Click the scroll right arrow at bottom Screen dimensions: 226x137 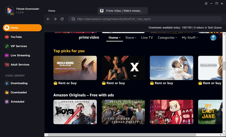coord(221,135)
